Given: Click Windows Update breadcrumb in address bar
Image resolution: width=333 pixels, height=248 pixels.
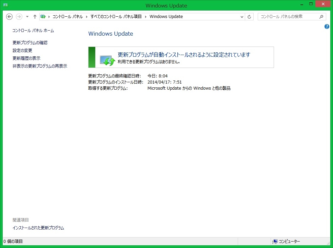Looking at the screenshot, I should pos(166,17).
